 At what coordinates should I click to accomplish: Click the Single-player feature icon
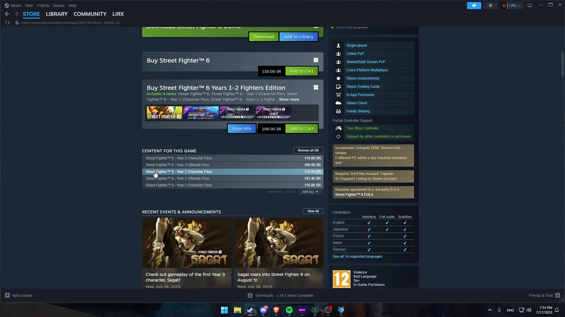338,45
